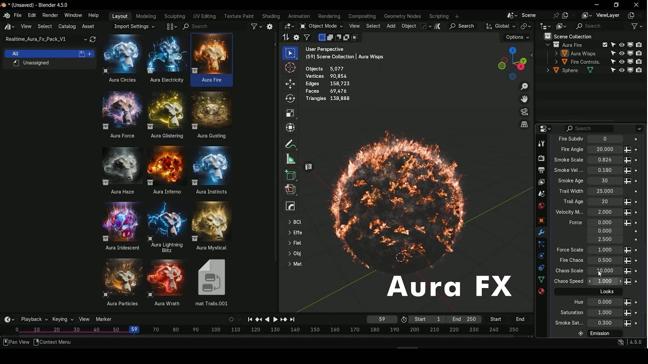648x364 pixels.
Task: Select the Cursor tool in viewport toolbar
Action: (x=290, y=68)
